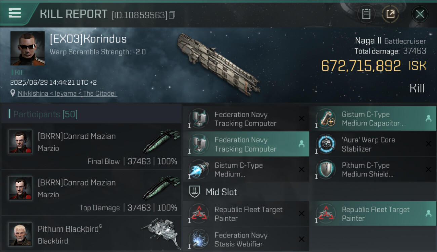The height and width of the screenshot is (252, 437).
Task: Close the kill report window
Action: click(x=420, y=14)
